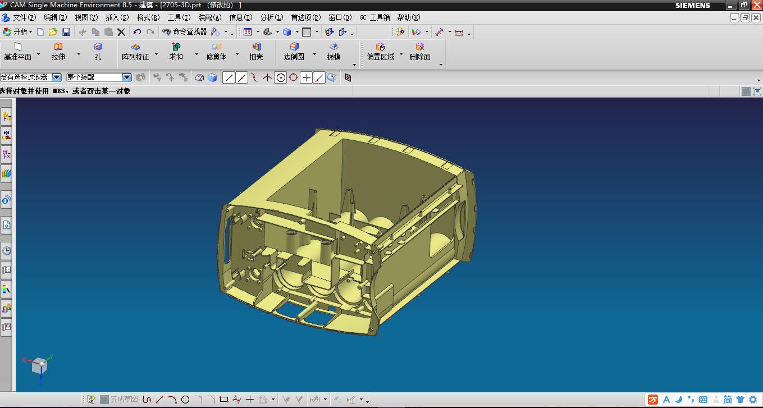The height and width of the screenshot is (408, 763).
Task: Select the 孔 (Hole) feature tool
Action: click(x=98, y=52)
